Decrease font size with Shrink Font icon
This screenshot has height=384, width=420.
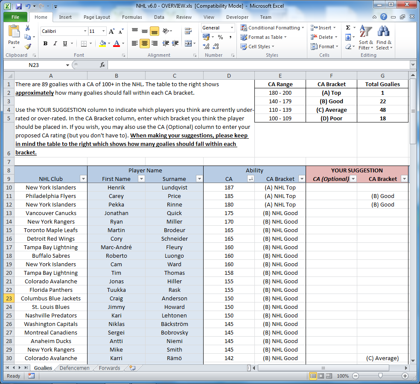[121, 31]
